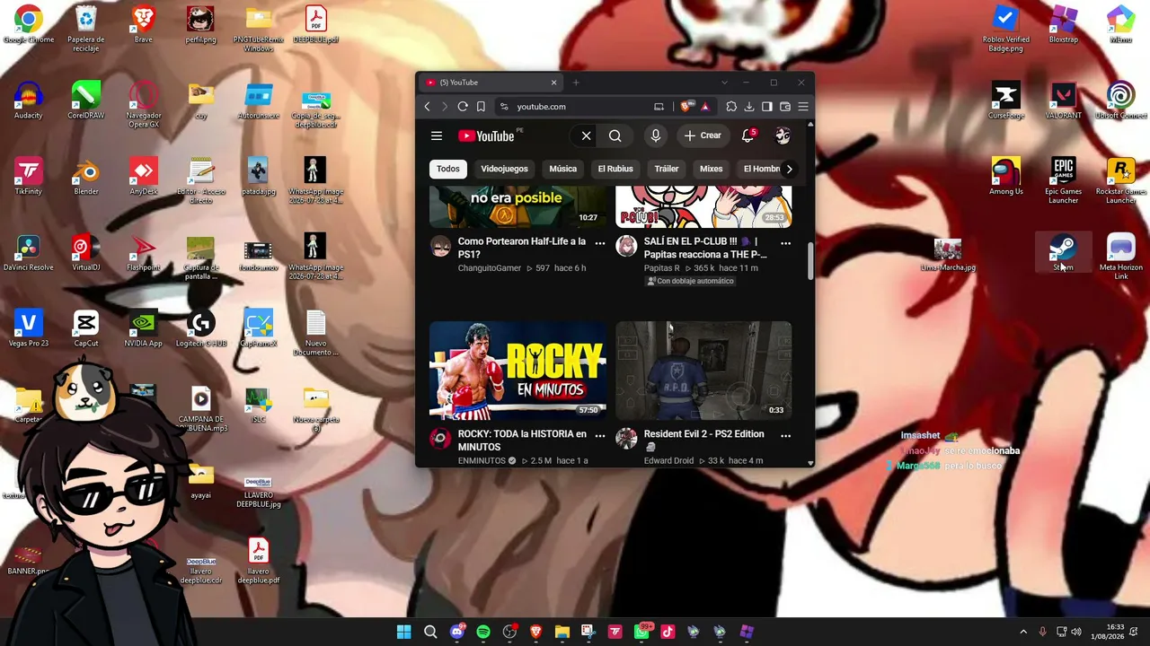The width and height of the screenshot is (1150, 646).
Task: Select the El Rubius filter chip
Action: [615, 169]
